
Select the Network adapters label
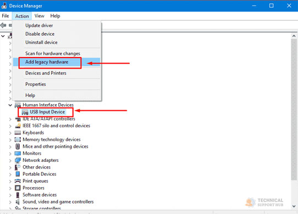point(41,160)
